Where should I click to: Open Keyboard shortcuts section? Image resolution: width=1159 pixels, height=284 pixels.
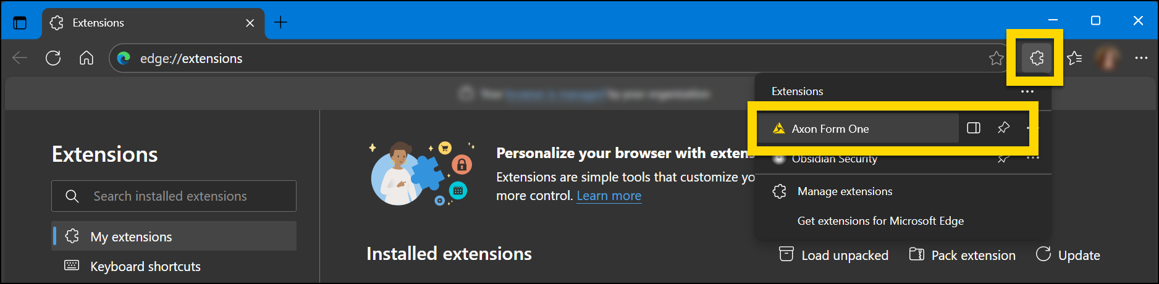coord(145,267)
